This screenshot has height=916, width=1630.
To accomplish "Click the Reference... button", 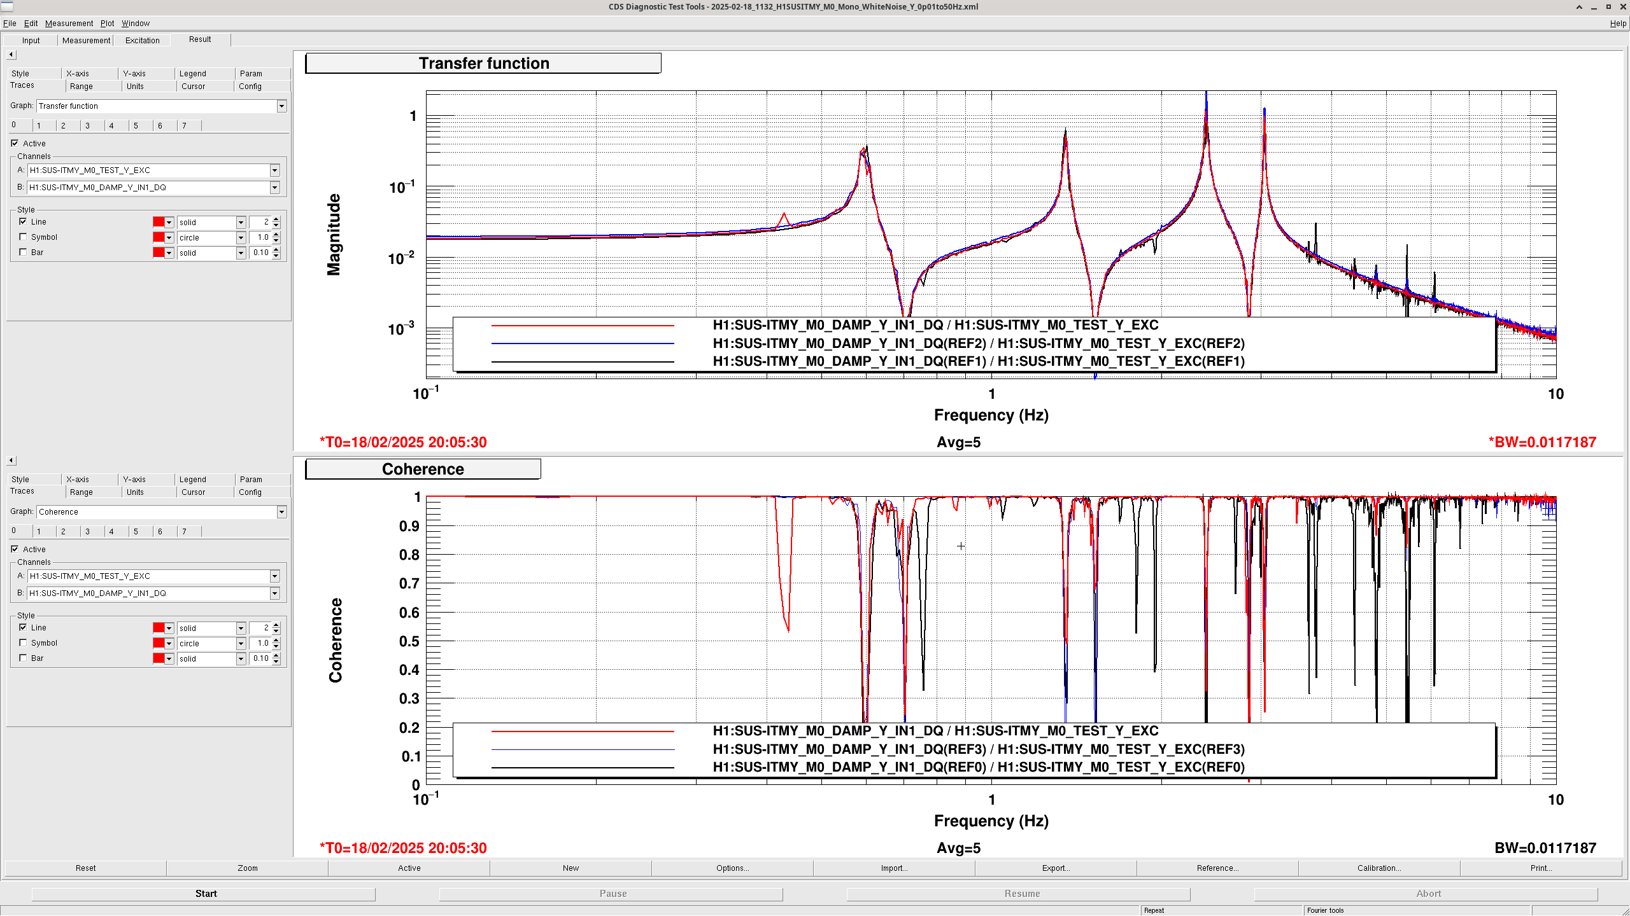I will tap(1217, 868).
